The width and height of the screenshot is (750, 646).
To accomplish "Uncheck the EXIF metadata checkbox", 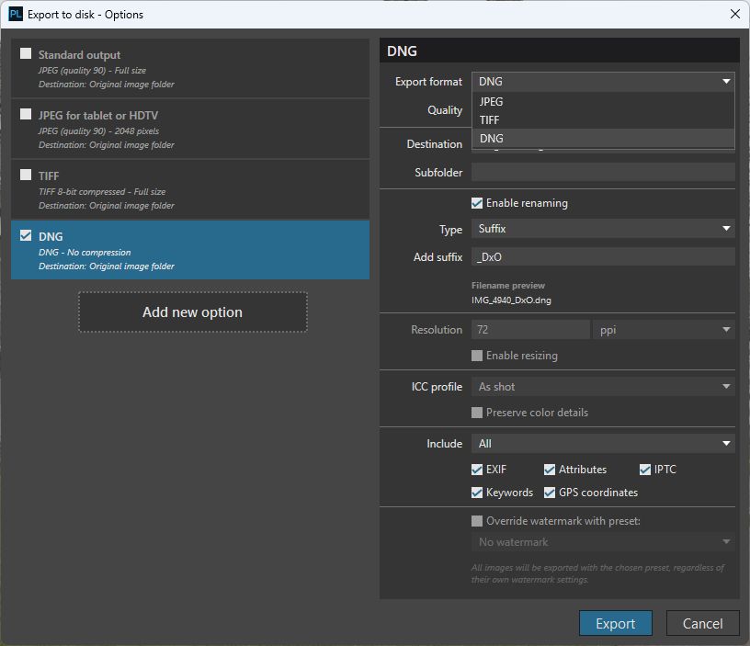I will click(477, 470).
